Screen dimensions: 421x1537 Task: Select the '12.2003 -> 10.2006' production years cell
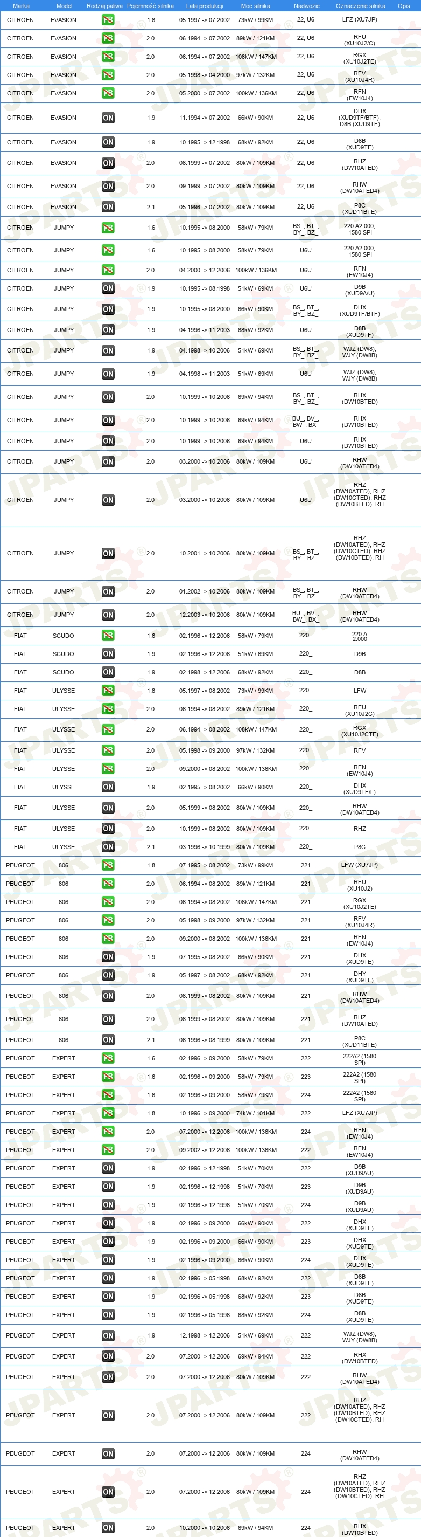point(204,615)
